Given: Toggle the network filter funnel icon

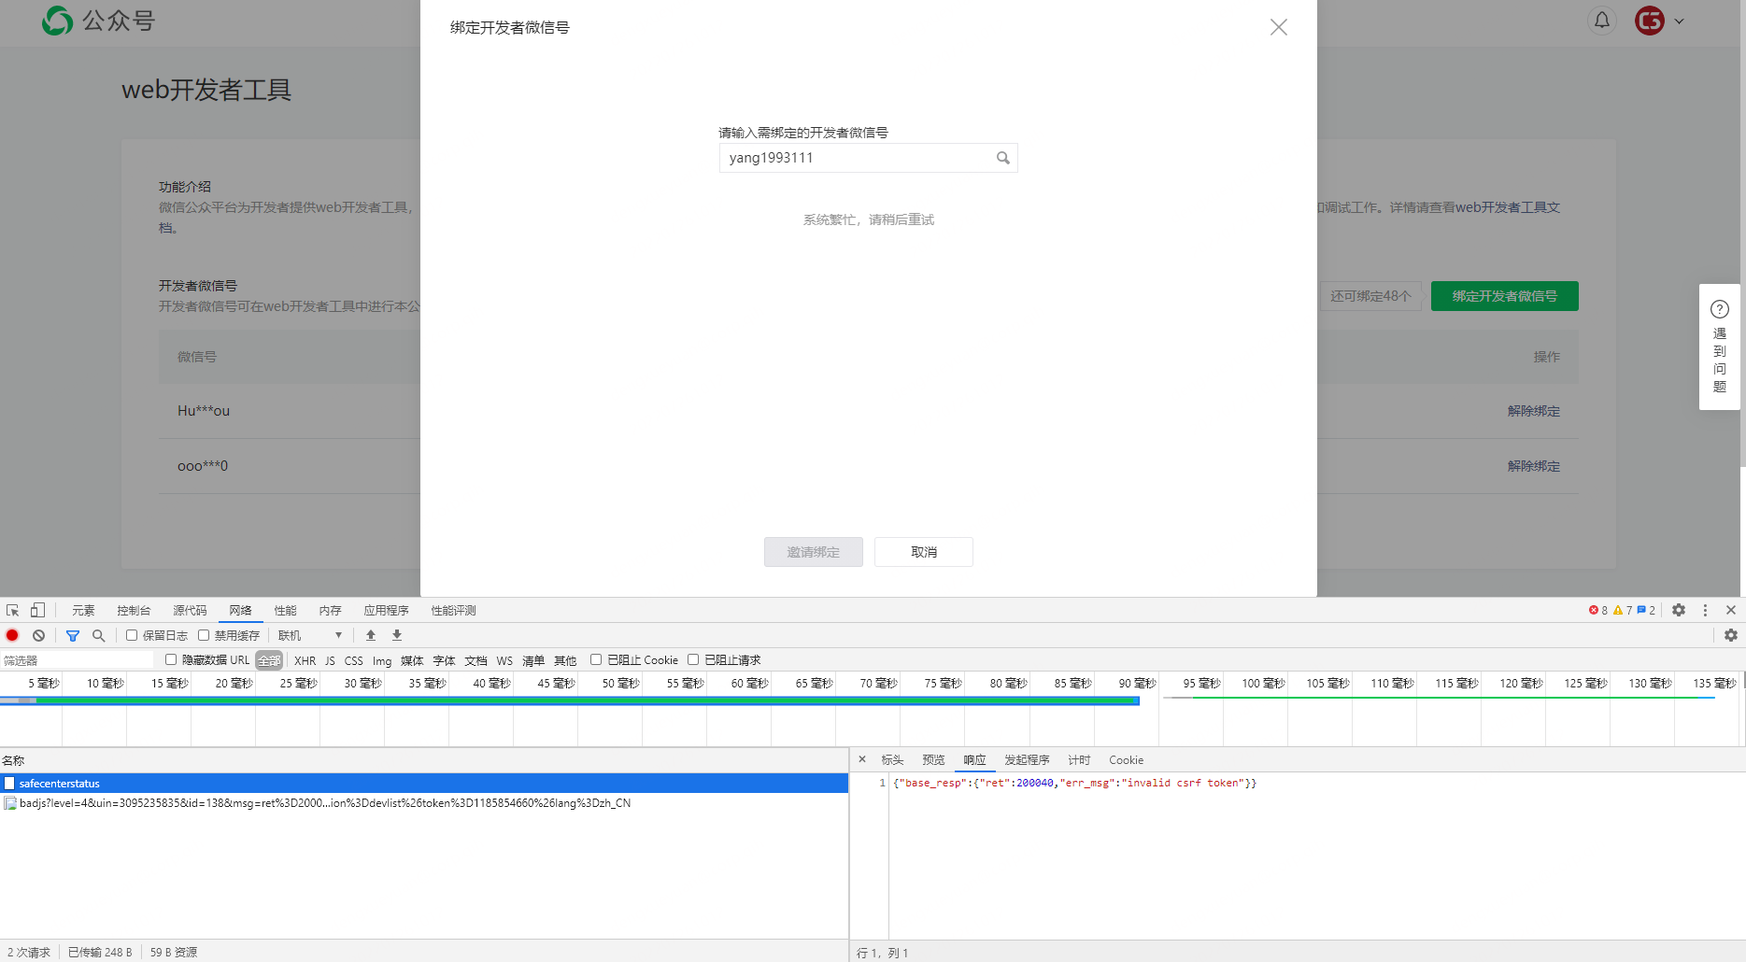Looking at the screenshot, I should point(73,635).
